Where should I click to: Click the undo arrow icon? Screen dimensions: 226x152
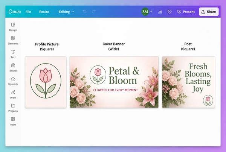pyautogui.click(x=84, y=12)
